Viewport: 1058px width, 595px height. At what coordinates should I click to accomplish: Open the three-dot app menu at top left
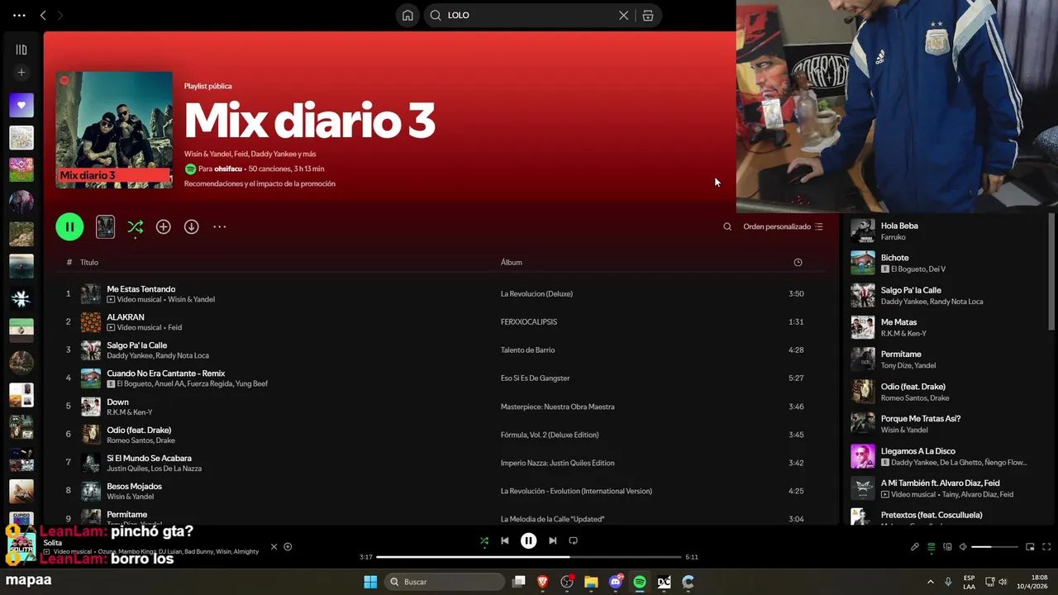(x=20, y=15)
